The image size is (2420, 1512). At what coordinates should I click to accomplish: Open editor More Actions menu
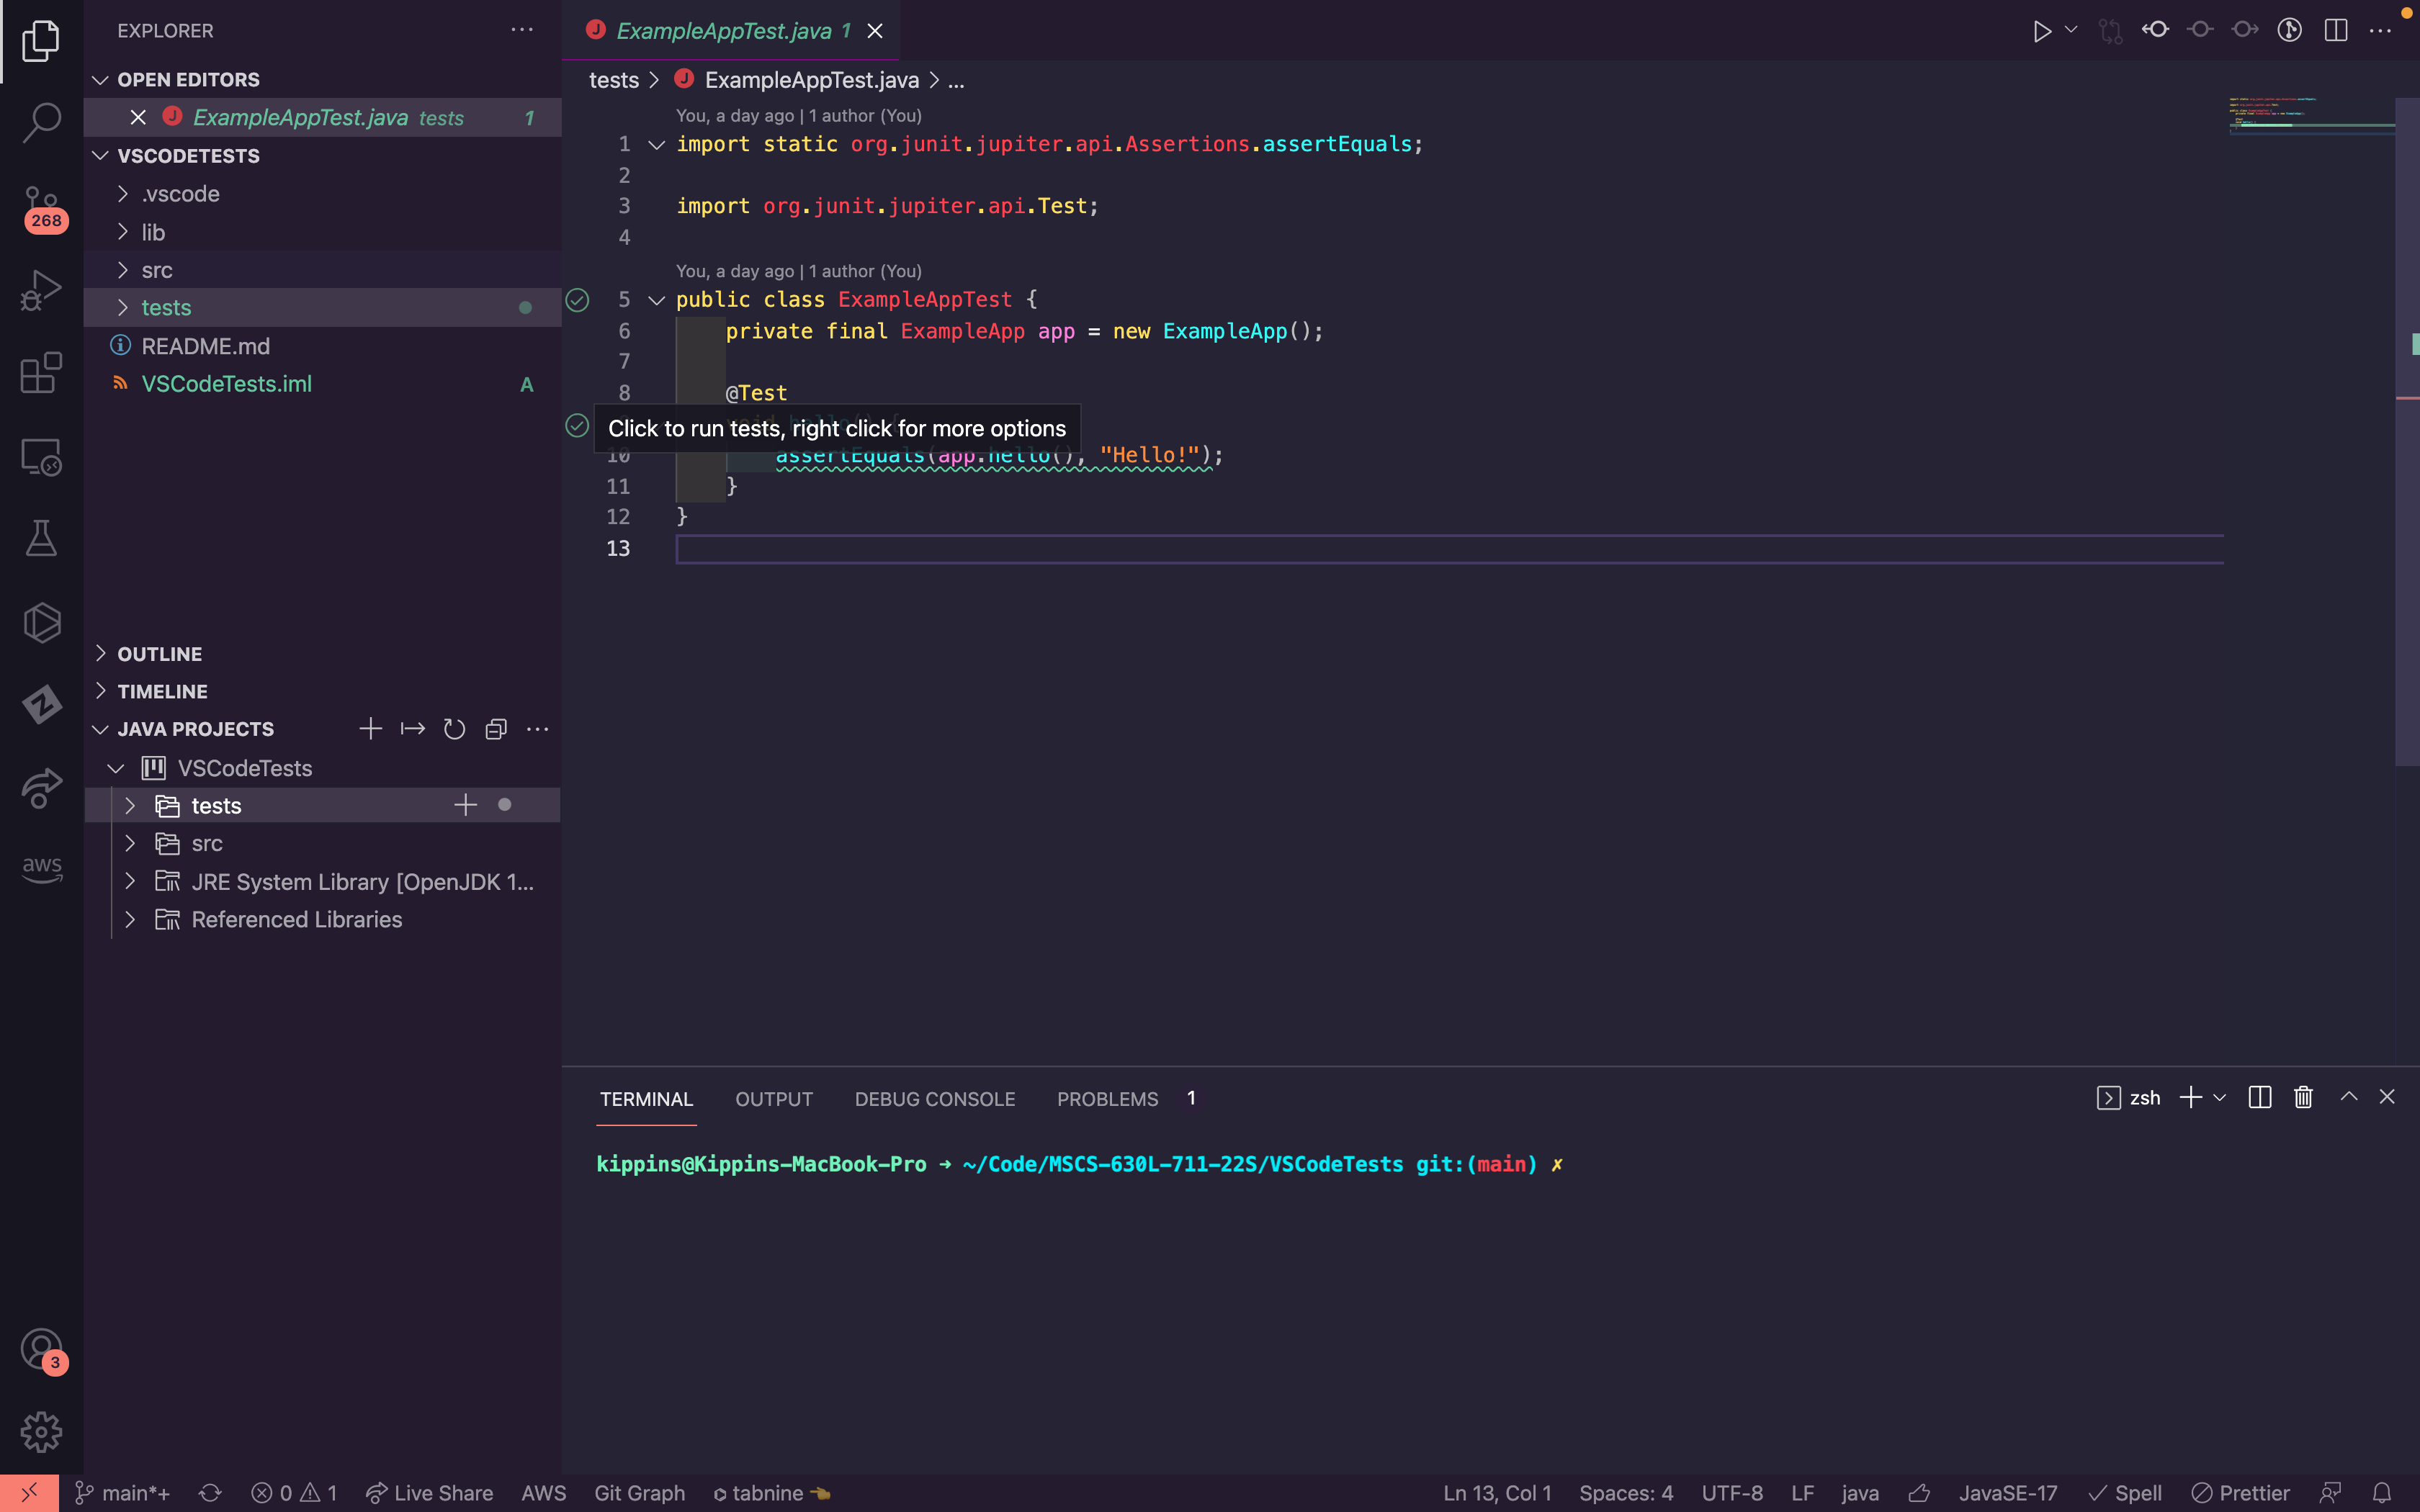click(x=2381, y=31)
